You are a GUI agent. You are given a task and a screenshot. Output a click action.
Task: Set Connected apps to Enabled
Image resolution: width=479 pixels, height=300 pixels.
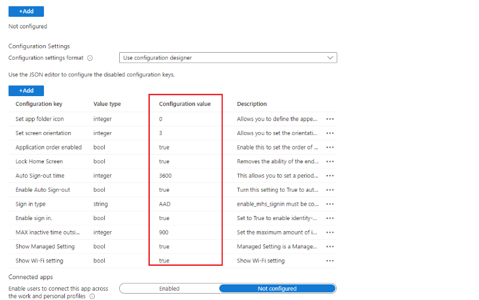[170, 288]
